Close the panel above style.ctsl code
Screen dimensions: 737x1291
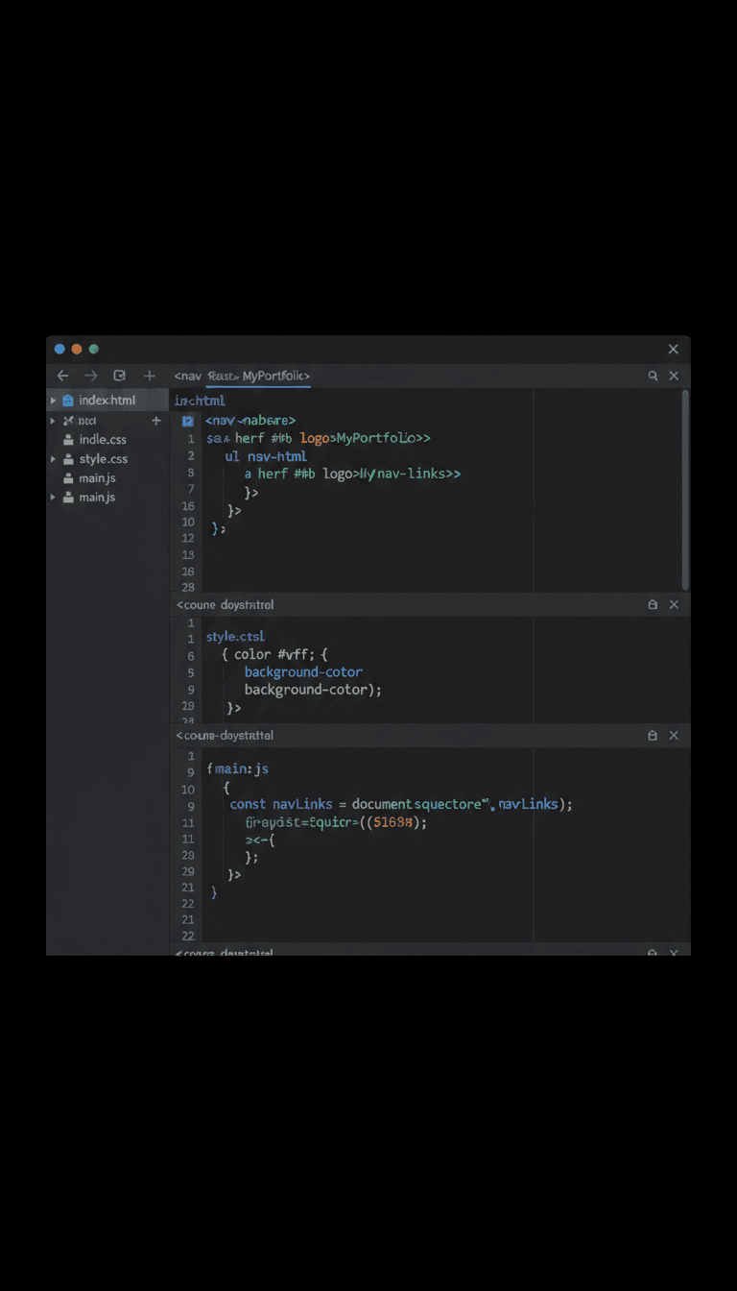tap(674, 604)
